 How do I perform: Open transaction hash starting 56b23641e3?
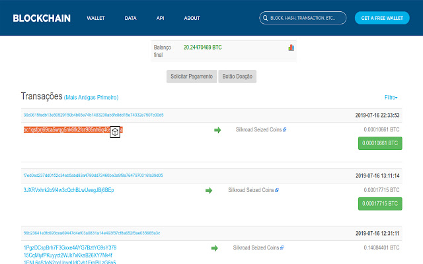92,233
